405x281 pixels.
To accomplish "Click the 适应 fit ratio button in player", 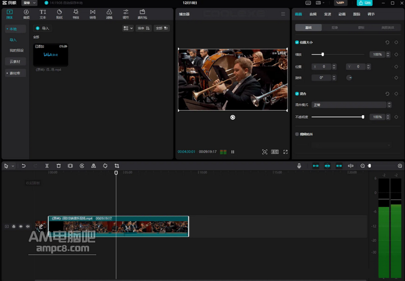I will pos(275,152).
